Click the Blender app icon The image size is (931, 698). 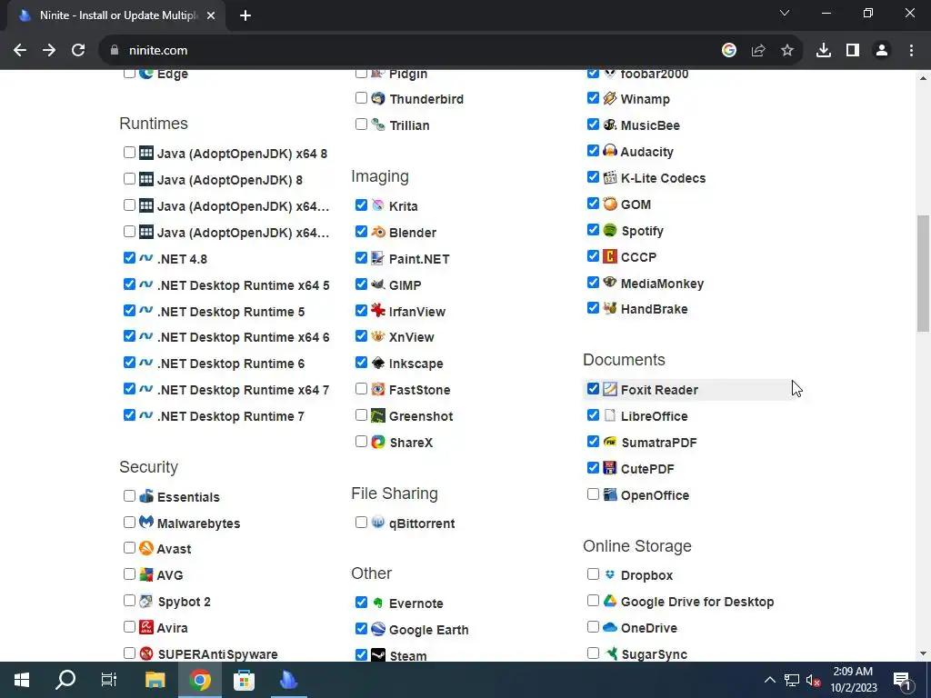pyautogui.click(x=378, y=232)
